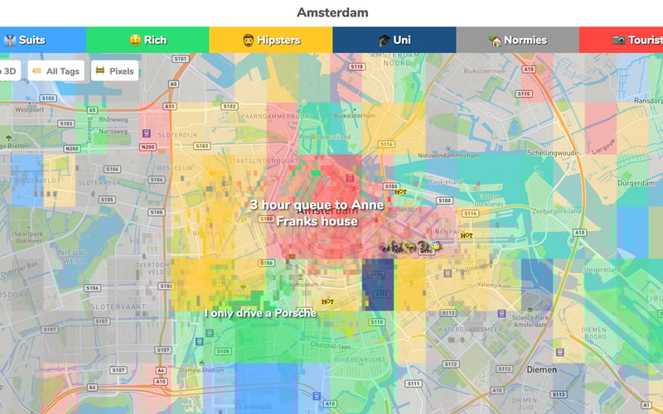Click the AMSTERDAM NOORD label
This screenshot has width=663, height=414.
pos(397,59)
